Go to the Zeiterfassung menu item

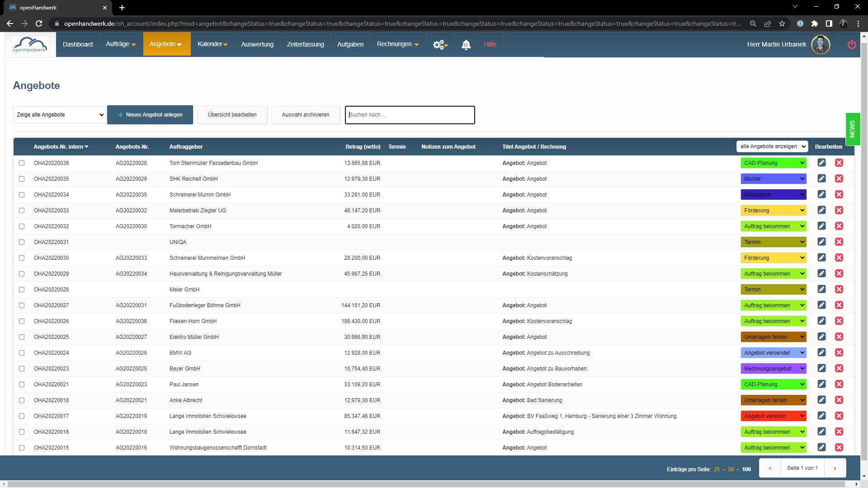click(305, 44)
